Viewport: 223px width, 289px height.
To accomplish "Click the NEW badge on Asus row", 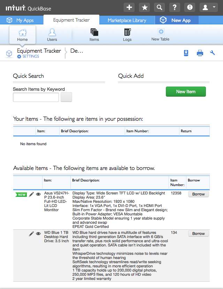I will (x=21, y=195).
